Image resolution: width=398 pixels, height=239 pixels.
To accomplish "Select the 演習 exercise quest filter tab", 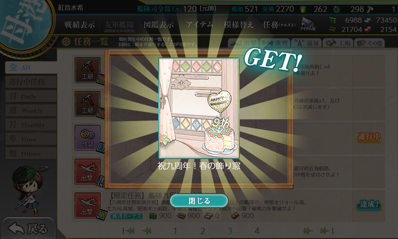I will click(x=275, y=43).
